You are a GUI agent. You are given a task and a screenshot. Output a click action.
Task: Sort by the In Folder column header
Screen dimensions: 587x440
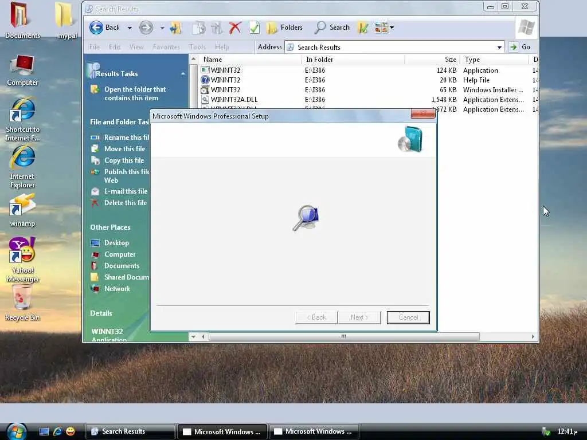coord(353,60)
